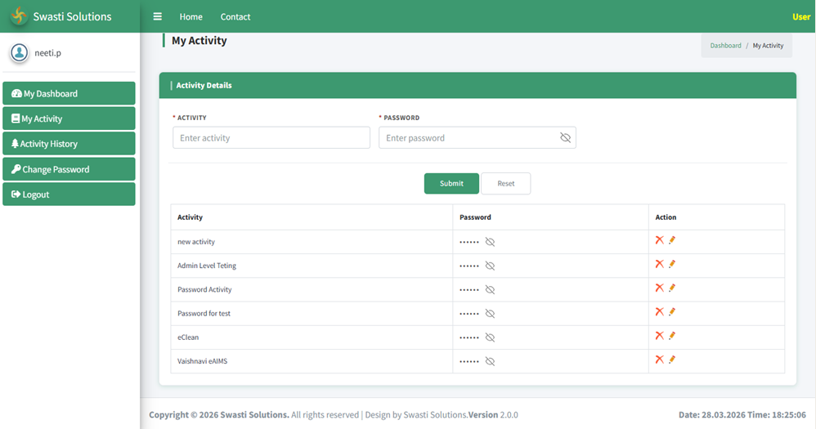
Task: Reset the activity form
Action: coord(506,184)
